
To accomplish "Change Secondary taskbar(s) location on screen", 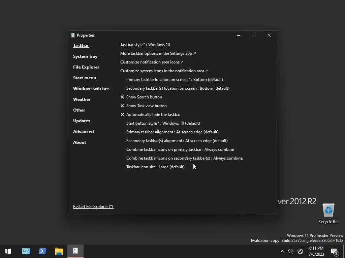I will [x=178, y=88].
